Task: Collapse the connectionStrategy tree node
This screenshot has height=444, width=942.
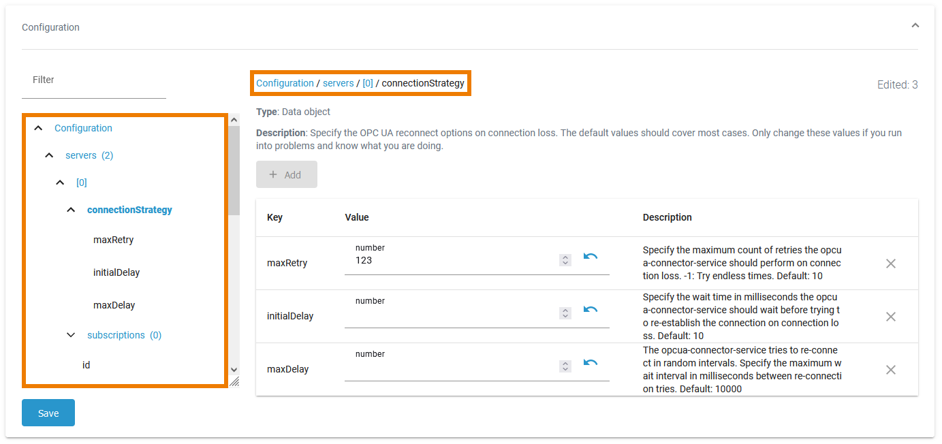Action: click(71, 210)
